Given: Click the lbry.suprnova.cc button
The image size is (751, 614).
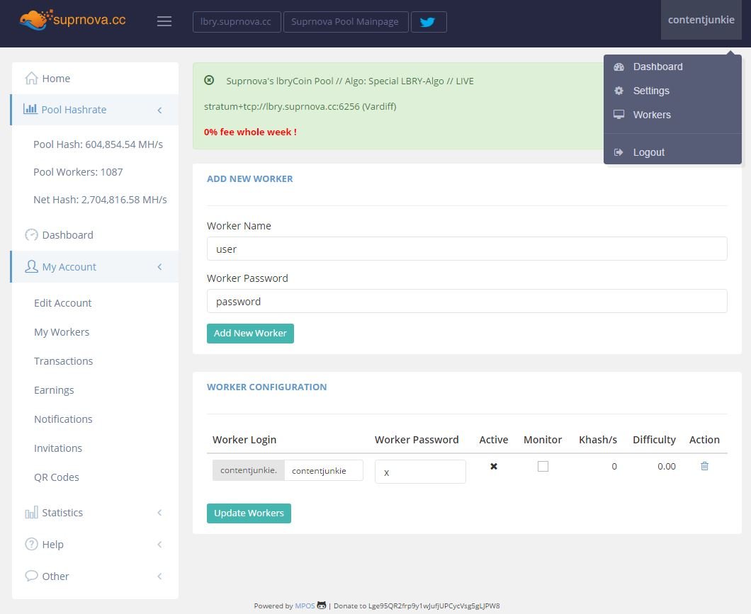Looking at the screenshot, I should click(x=237, y=22).
